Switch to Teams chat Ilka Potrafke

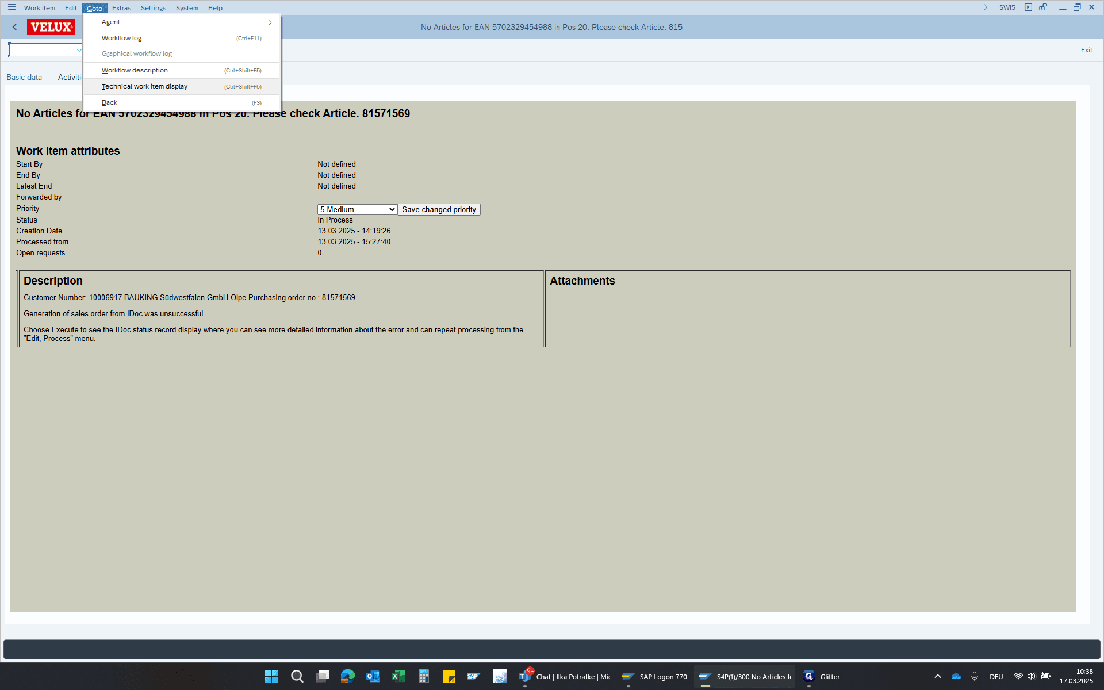coord(565,676)
